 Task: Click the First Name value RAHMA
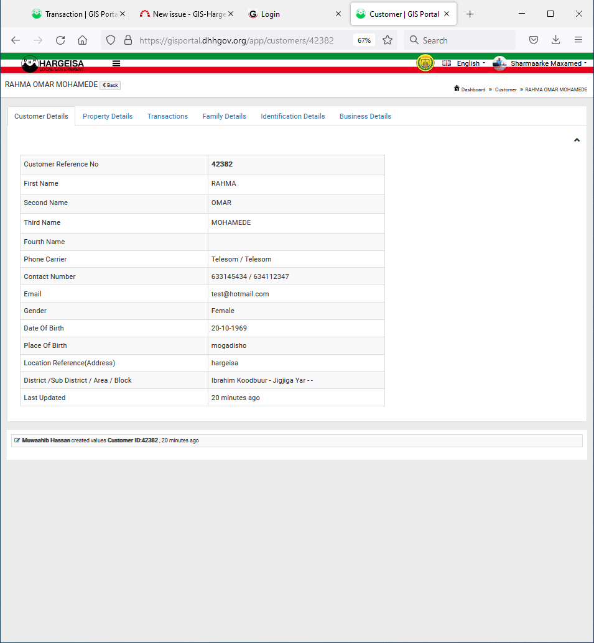click(224, 184)
